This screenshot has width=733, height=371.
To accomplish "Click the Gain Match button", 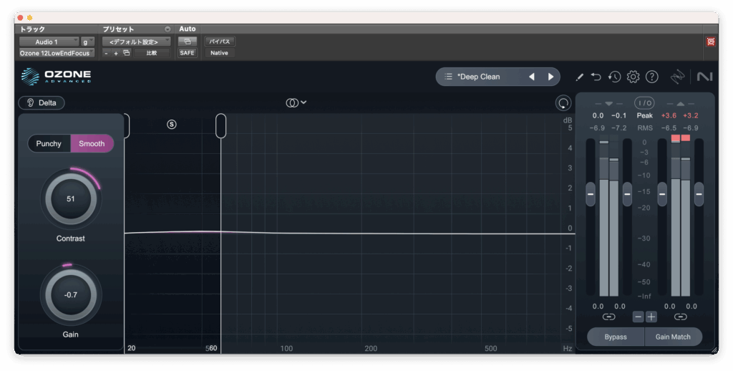I will point(673,337).
